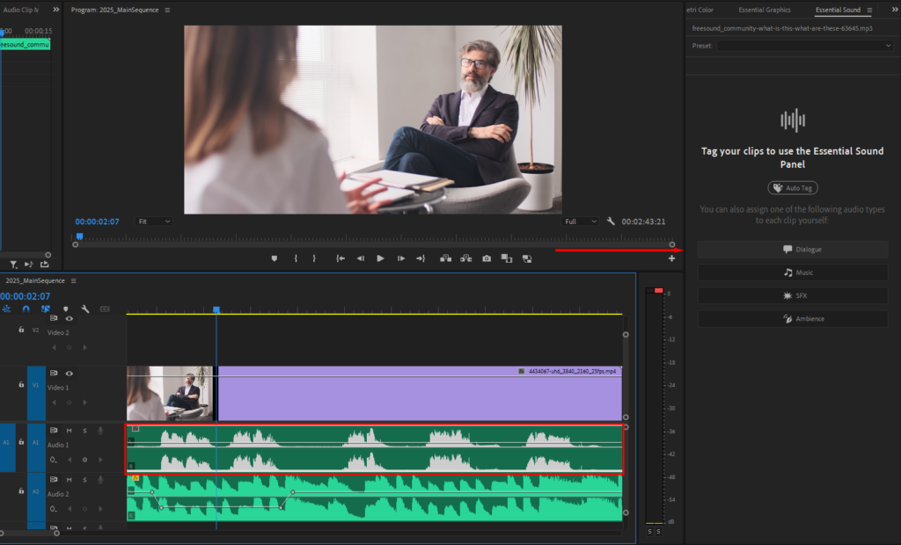Viewport: 901px width, 545px height.
Task: Click the Lift button
Action: [x=445, y=258]
